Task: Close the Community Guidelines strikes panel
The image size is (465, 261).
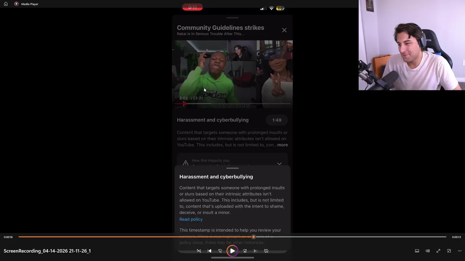Action: 284,30
